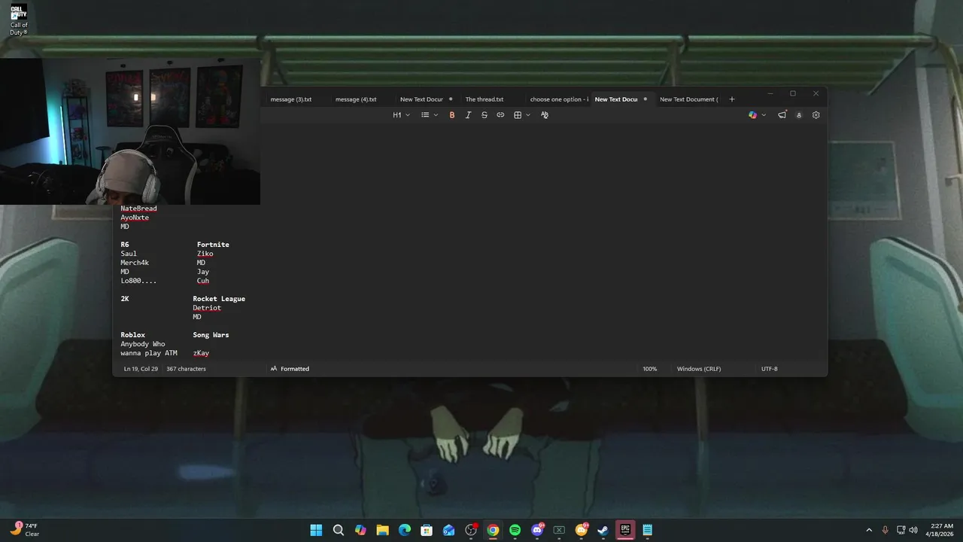
Task: Open the 2:27 AM clock and calendar
Action: [941, 530]
